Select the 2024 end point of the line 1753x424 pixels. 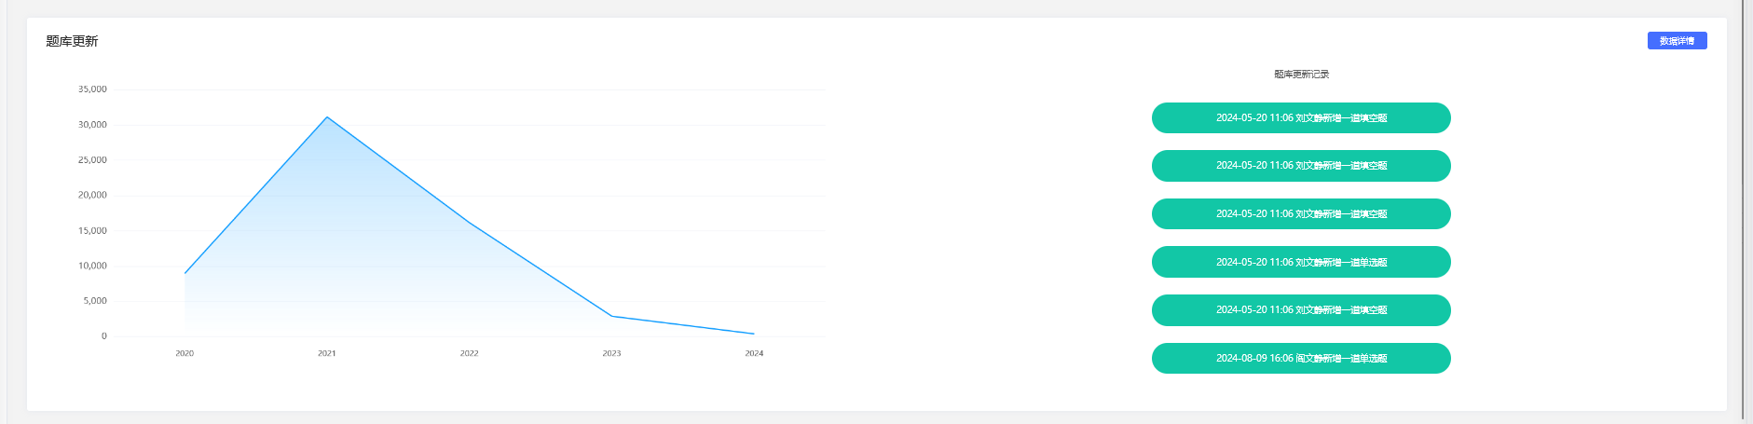[x=754, y=334]
